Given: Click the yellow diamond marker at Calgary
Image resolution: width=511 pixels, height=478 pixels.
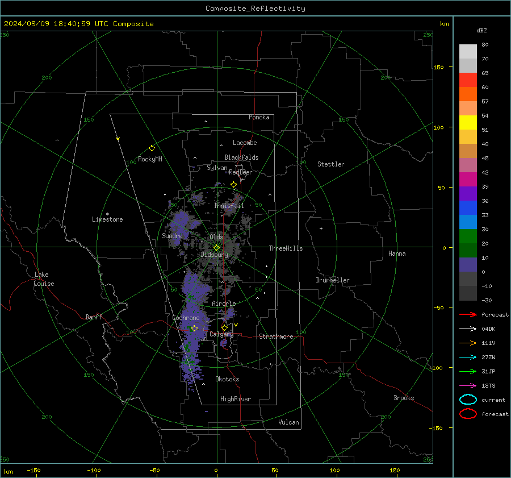Looking at the screenshot, I should click(x=224, y=327).
